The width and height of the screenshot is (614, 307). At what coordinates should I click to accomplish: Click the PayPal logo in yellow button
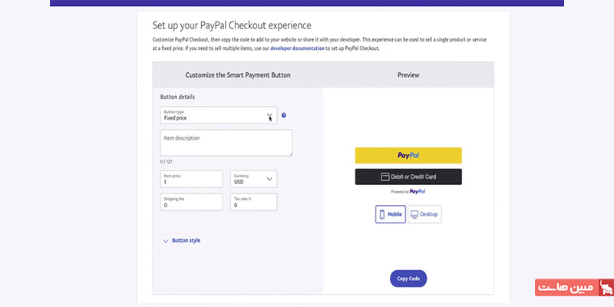tap(408, 156)
